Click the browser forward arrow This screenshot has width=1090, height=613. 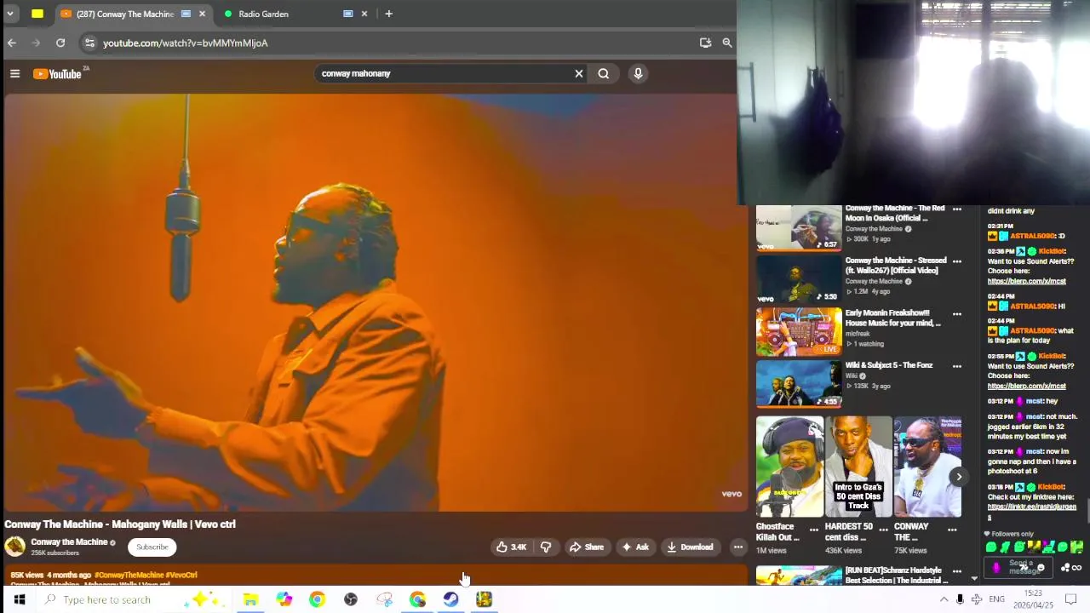(x=36, y=43)
